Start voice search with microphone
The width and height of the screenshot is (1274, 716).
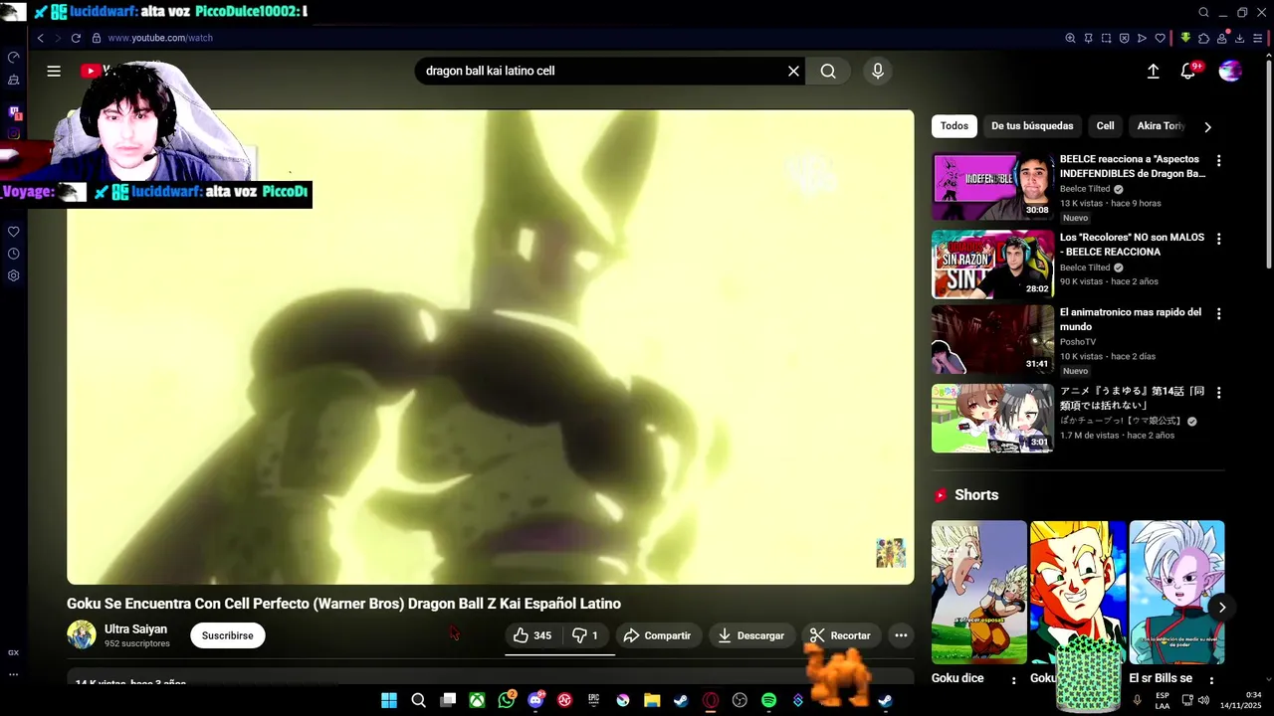pyautogui.click(x=877, y=71)
